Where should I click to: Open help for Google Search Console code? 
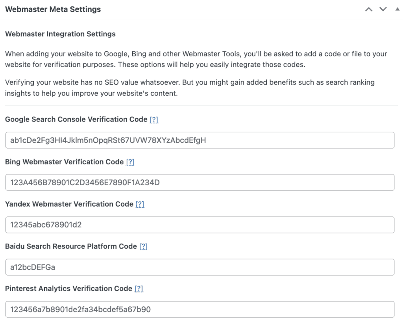click(x=154, y=120)
